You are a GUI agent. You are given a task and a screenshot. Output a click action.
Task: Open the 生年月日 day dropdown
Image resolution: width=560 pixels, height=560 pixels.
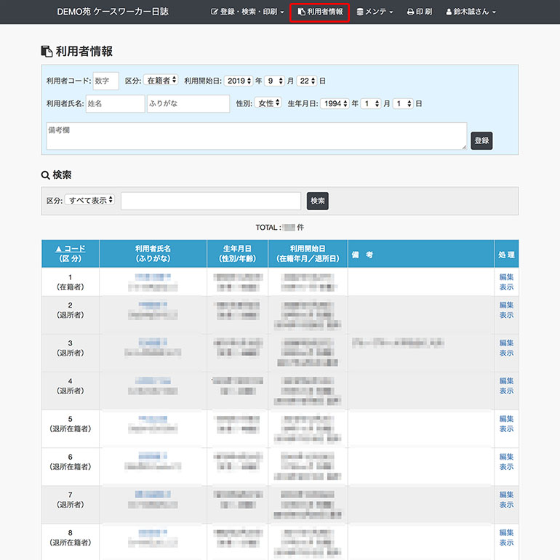[x=403, y=103]
